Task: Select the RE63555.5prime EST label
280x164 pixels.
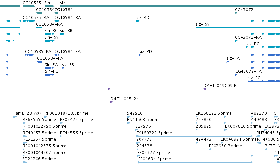Action: pyautogui.click(x=39, y=120)
